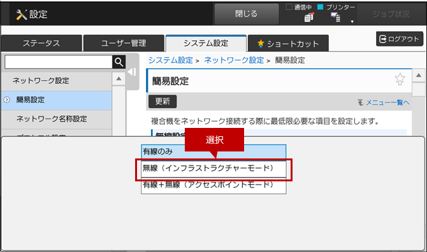Click the システム設定 breadcrumb link
Screen dimensions: 427x252
pos(170,60)
